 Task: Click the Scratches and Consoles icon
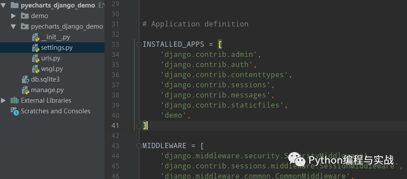[x=15, y=111]
